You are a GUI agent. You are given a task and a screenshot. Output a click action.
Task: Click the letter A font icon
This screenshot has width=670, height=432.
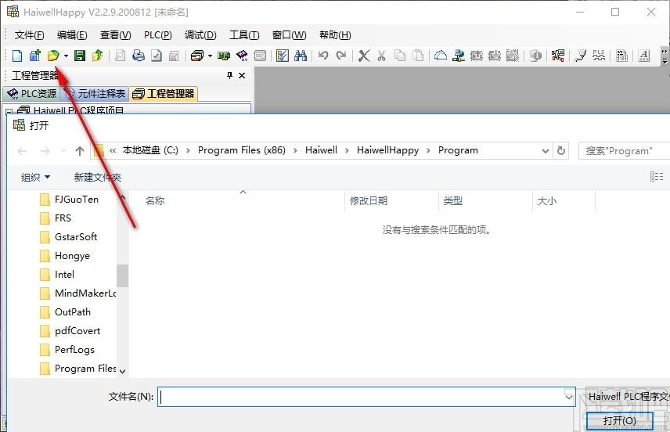(644, 56)
